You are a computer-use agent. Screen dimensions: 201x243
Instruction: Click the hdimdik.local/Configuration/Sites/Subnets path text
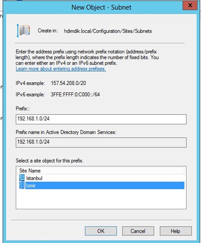click(x=108, y=31)
